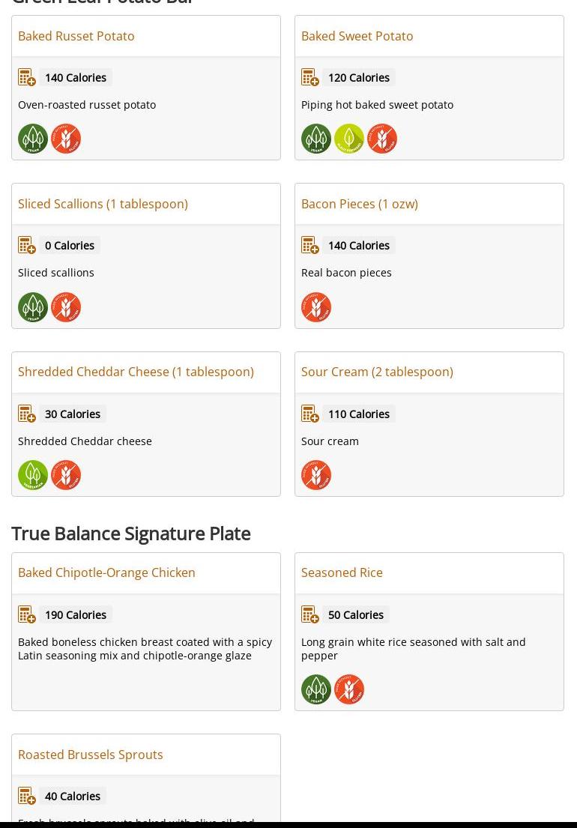Open the Roasted Brussels Sprouts link
The image size is (577, 828).
pyautogui.click(x=91, y=755)
